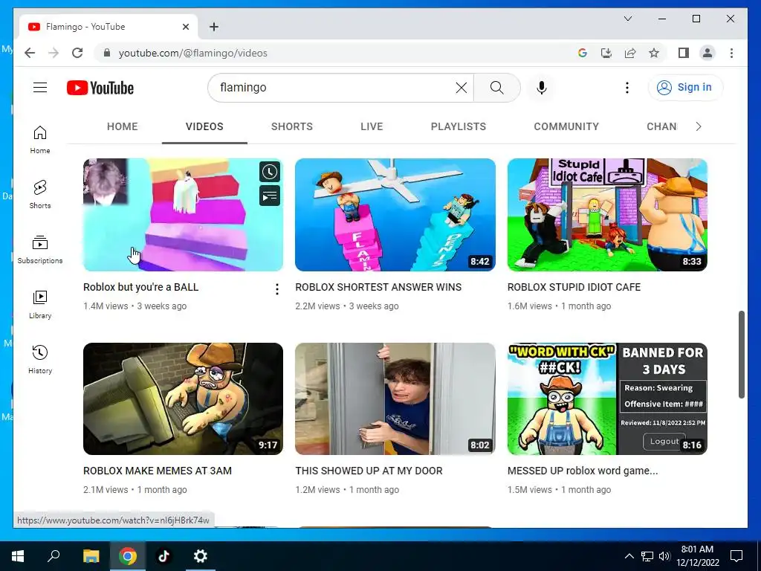Close the Flamingo - YouTube tab
The image size is (761, 571).
click(185, 27)
